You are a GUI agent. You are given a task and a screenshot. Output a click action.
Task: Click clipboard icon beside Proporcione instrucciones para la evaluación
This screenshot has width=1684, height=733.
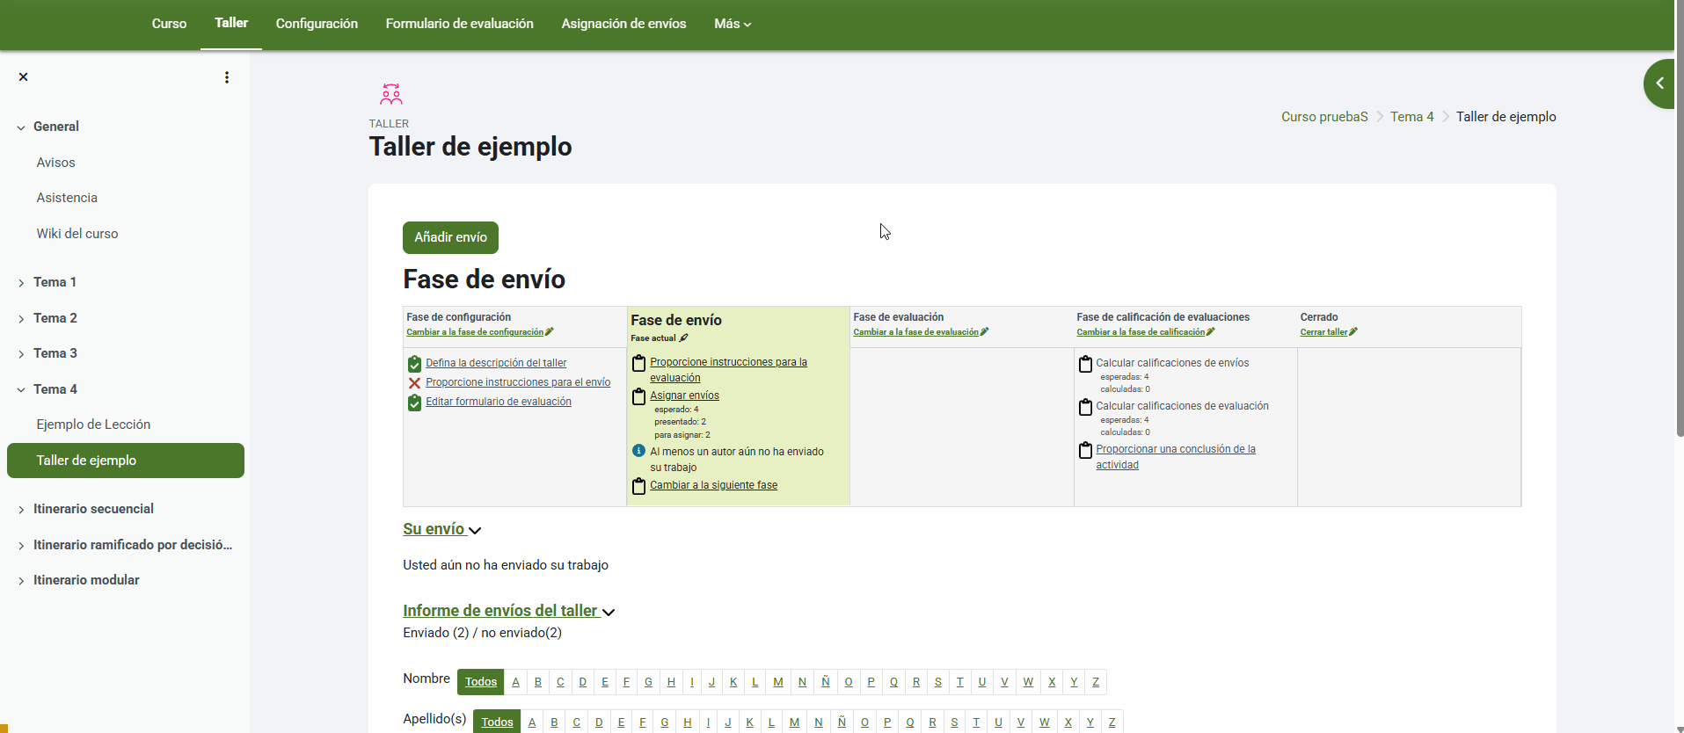tap(639, 363)
